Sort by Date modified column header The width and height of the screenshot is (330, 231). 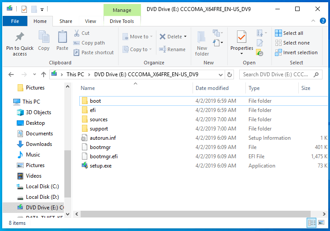tap(212, 88)
